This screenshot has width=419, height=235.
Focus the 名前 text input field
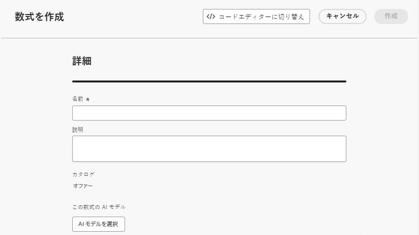(x=209, y=113)
